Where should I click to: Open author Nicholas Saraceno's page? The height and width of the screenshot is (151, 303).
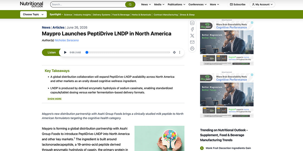pos(67,40)
